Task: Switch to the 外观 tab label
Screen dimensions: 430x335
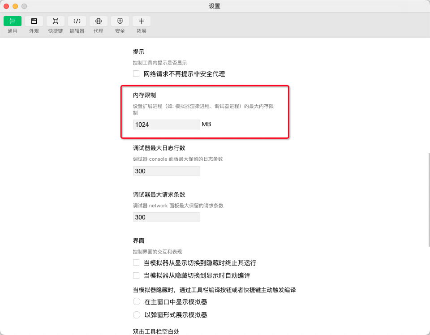Action: click(x=34, y=31)
